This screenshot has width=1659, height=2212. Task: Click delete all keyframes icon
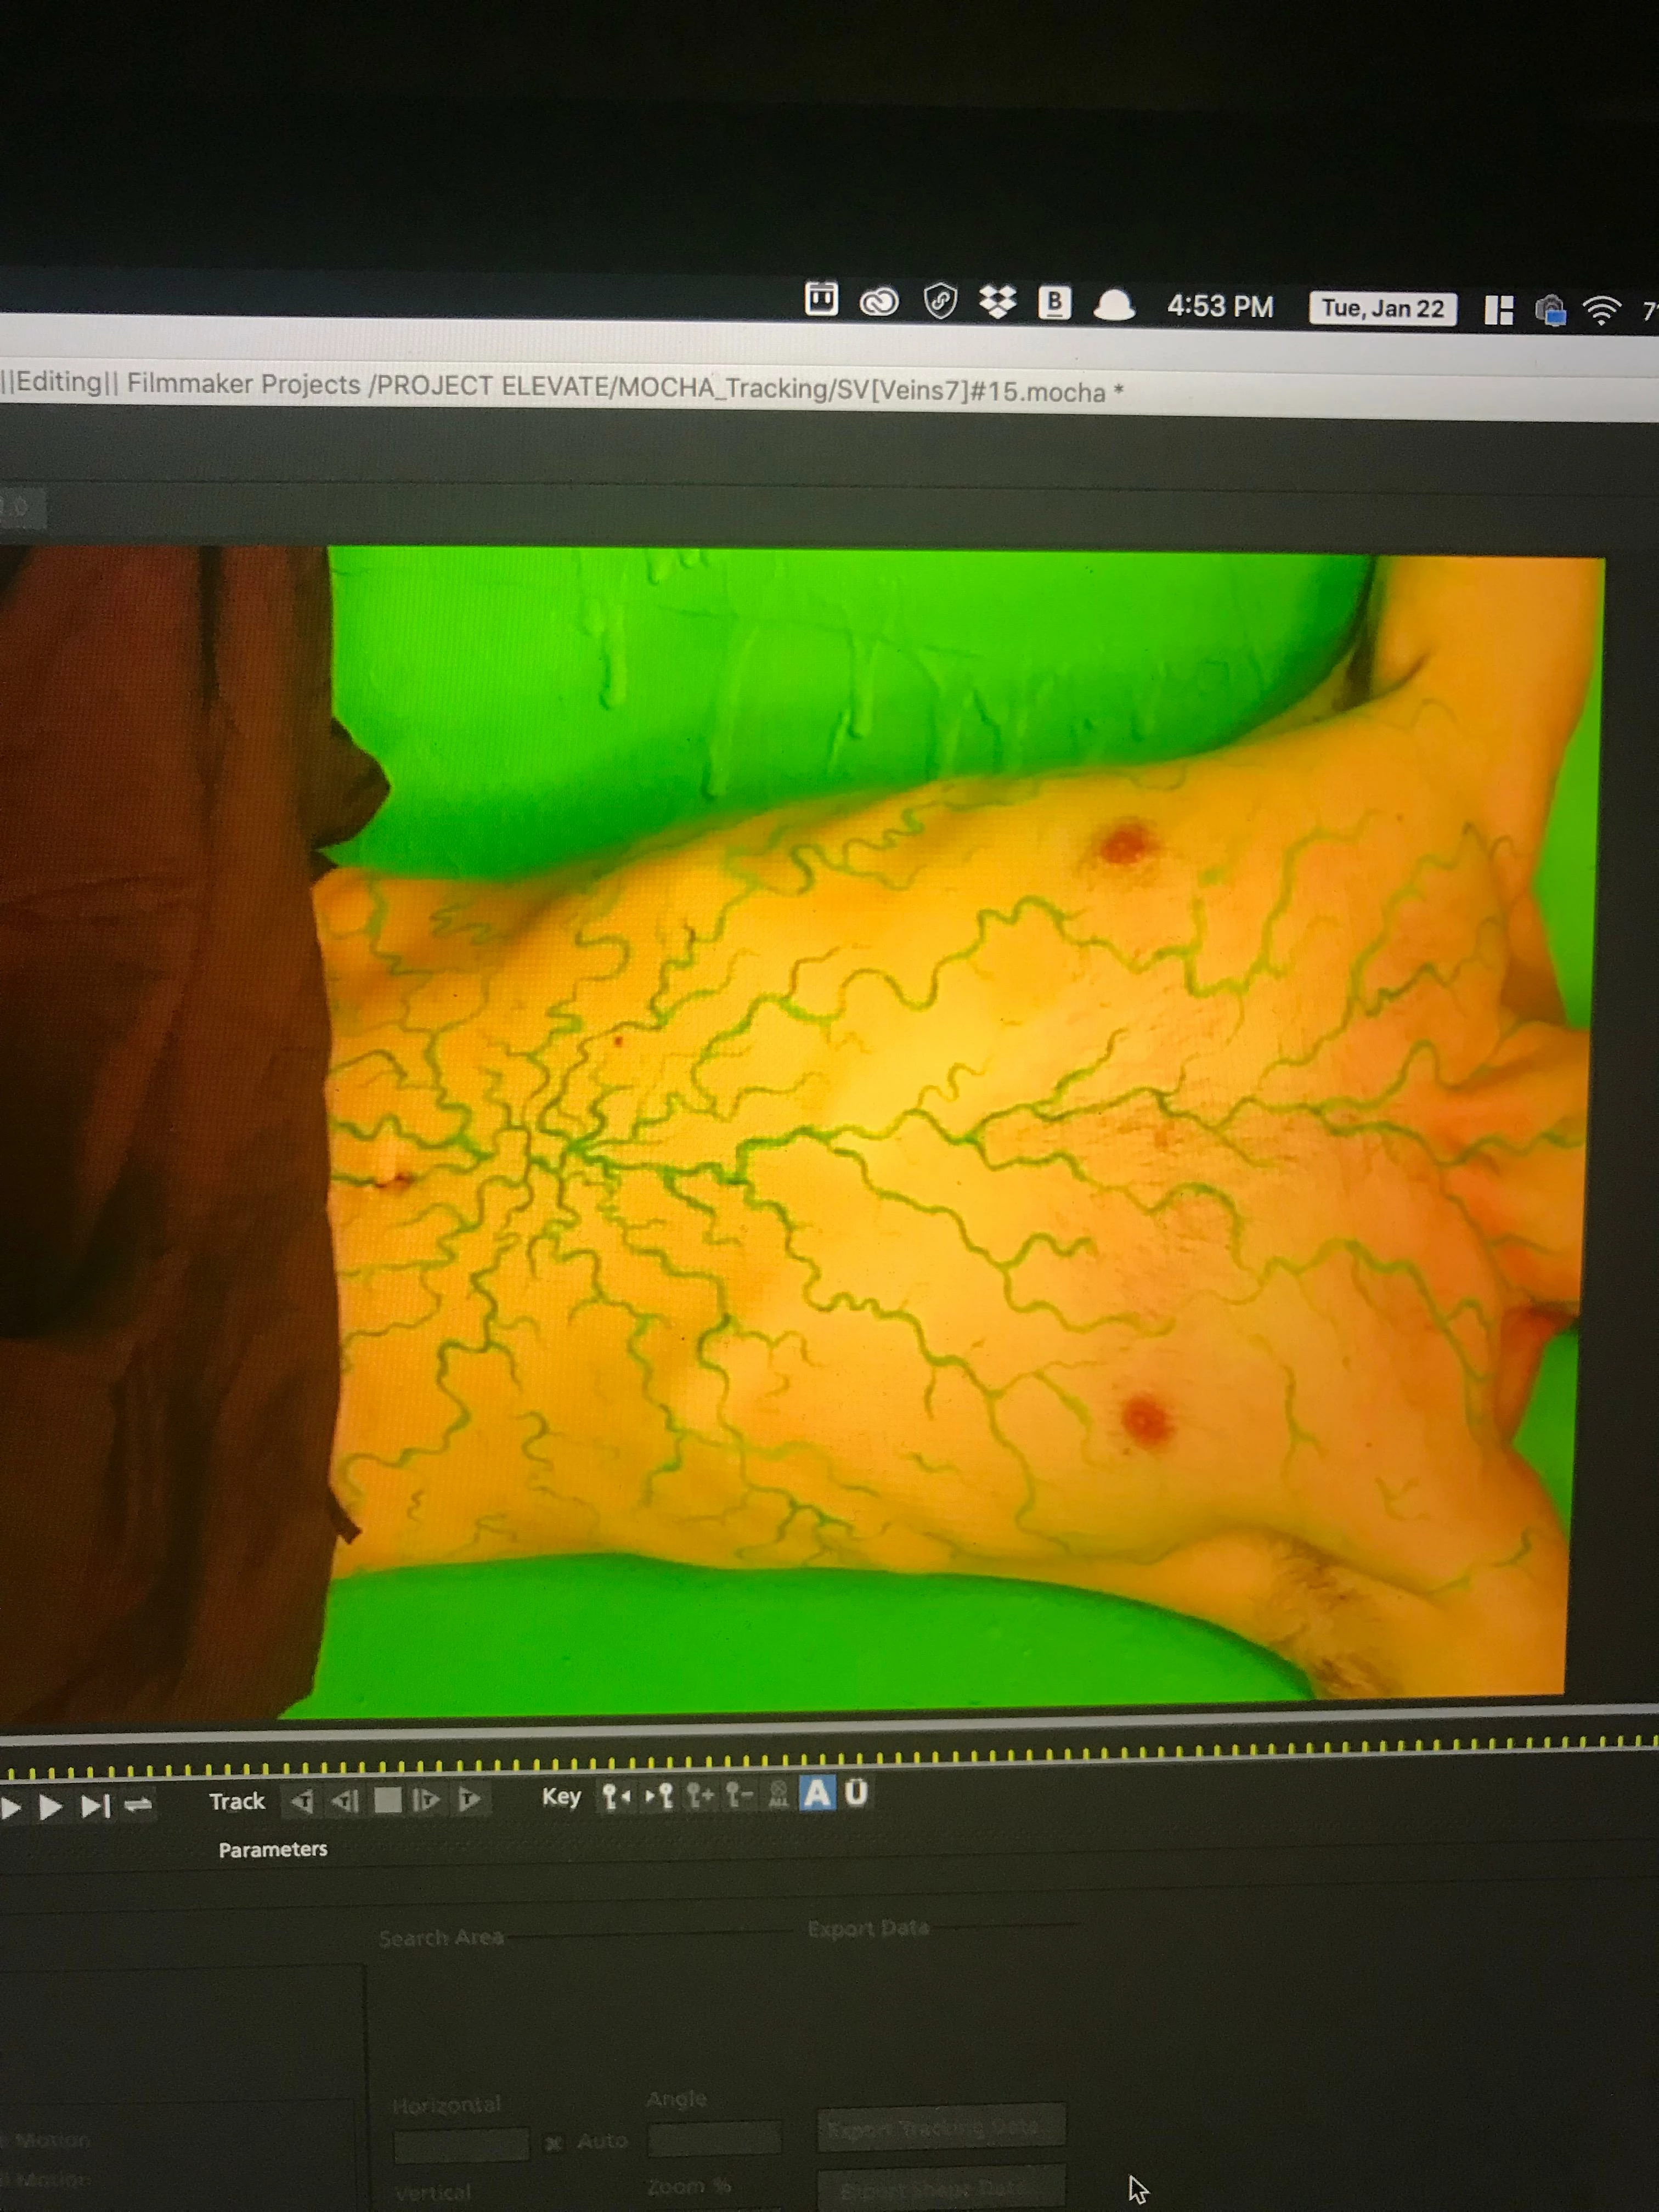point(778,1796)
